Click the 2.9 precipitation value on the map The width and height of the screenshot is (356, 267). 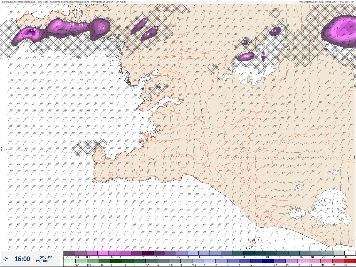point(33,30)
